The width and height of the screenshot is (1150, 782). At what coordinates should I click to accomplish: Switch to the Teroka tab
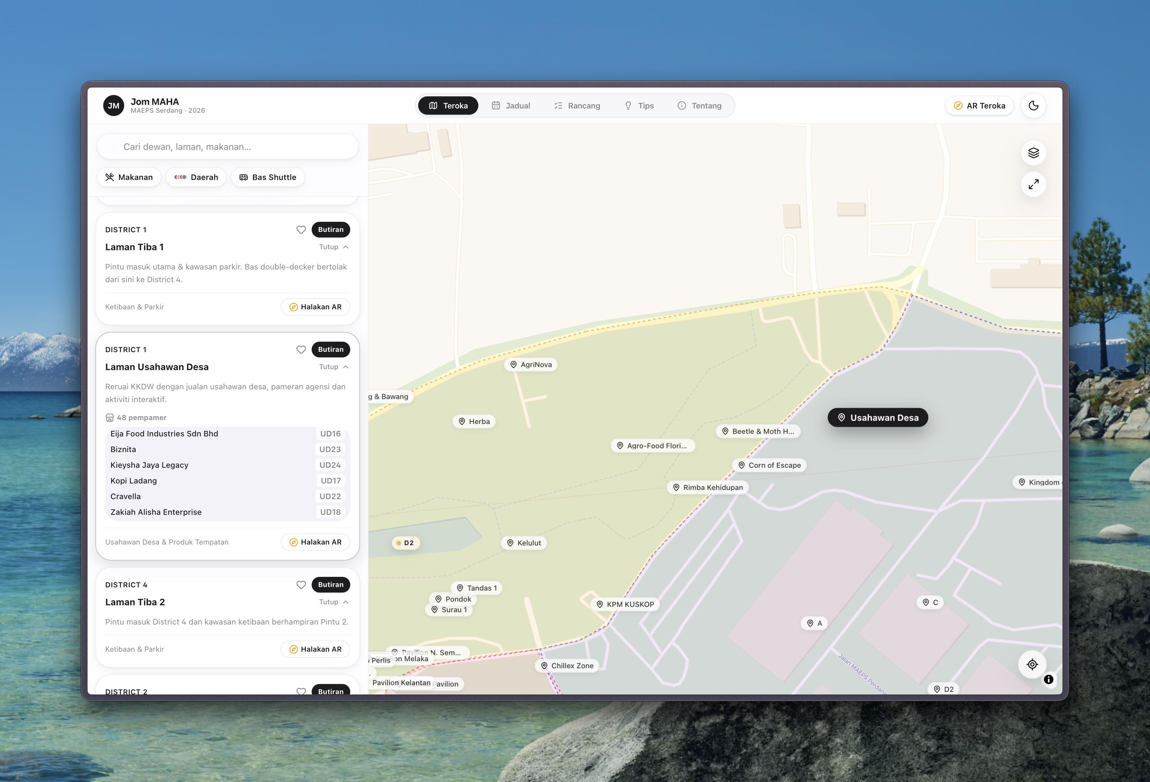pyautogui.click(x=448, y=106)
